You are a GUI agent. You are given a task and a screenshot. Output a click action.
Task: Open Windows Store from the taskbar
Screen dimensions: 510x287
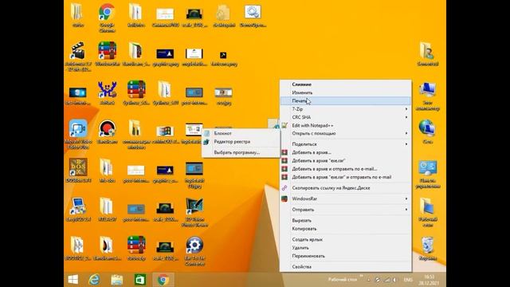click(x=140, y=280)
